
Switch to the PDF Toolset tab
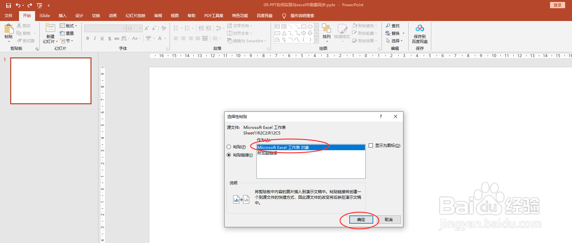point(214,16)
